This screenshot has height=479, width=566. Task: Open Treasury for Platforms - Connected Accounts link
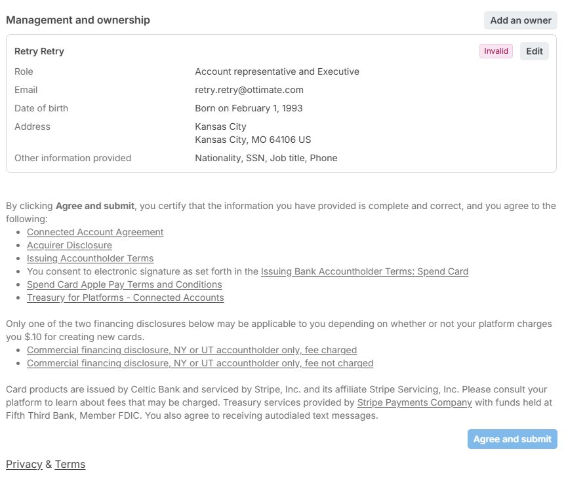[x=125, y=297]
